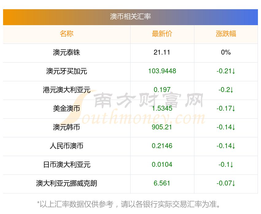261x214 pixels.
Task: Click the 涨跌幅 column header
Action: coord(226,34)
